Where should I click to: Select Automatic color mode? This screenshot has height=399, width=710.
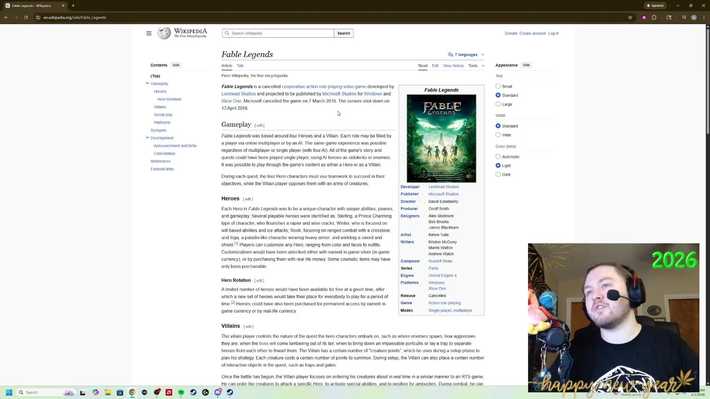click(x=498, y=157)
